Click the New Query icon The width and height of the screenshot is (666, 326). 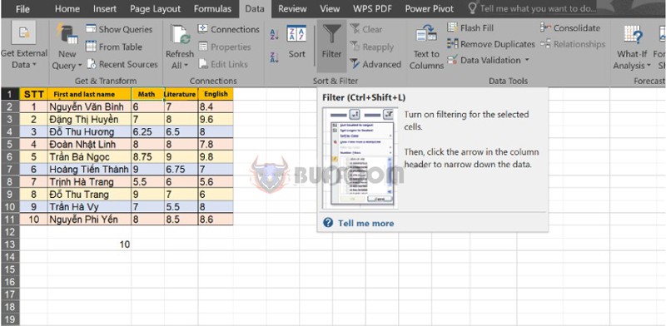point(67,34)
